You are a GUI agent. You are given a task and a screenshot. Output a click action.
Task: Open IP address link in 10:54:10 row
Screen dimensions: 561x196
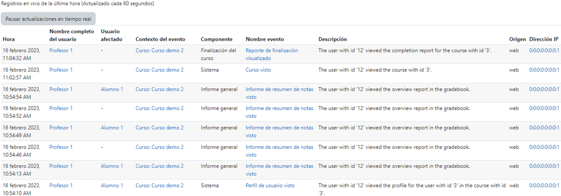(x=544, y=185)
